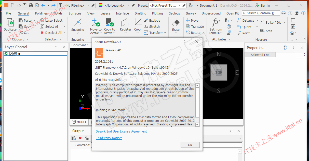The width and height of the screenshot is (309, 161).
Task: Edit the preset using its pencil icon
Action: pyautogui.click(x=184, y=5)
